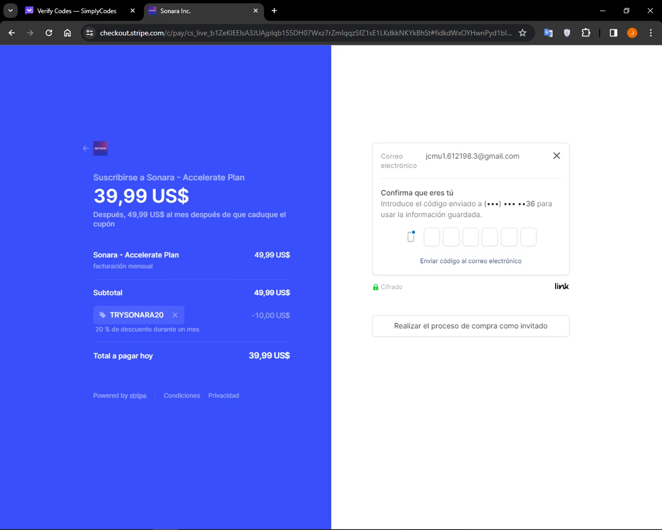Click the link logo

click(x=562, y=287)
